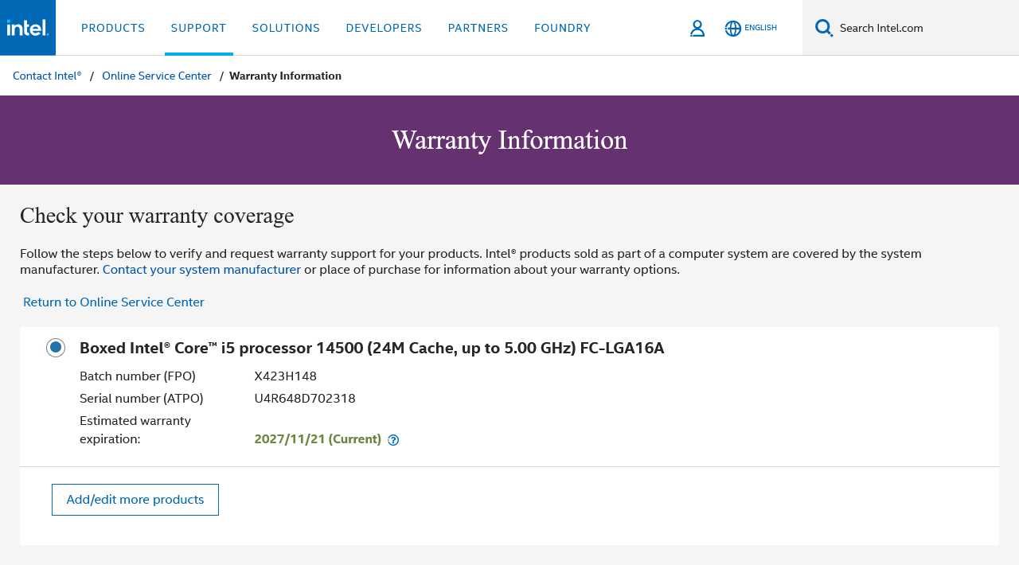Open the Foundry menu
This screenshot has height=565, width=1019.
(562, 28)
